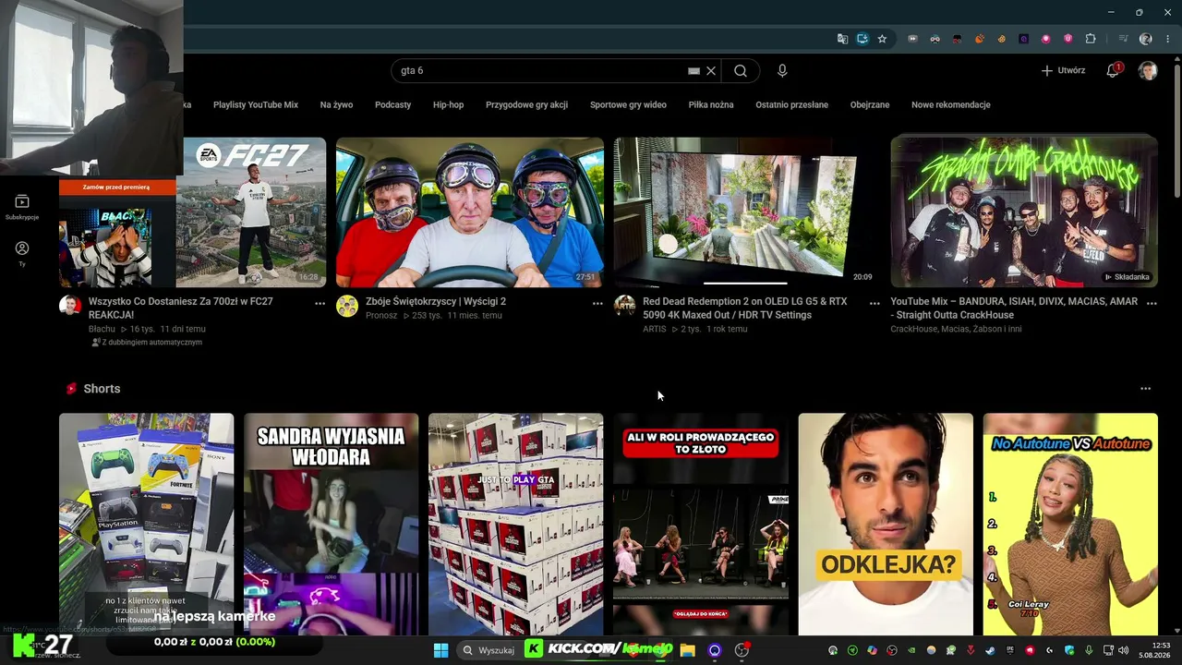Viewport: 1182px width, 665px height.
Task: Open the ARTIS channel avatar
Action: pos(625,306)
